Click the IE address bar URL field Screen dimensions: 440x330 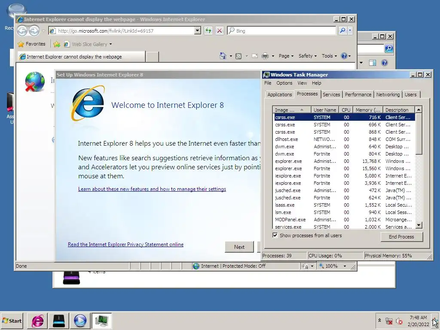point(125,31)
